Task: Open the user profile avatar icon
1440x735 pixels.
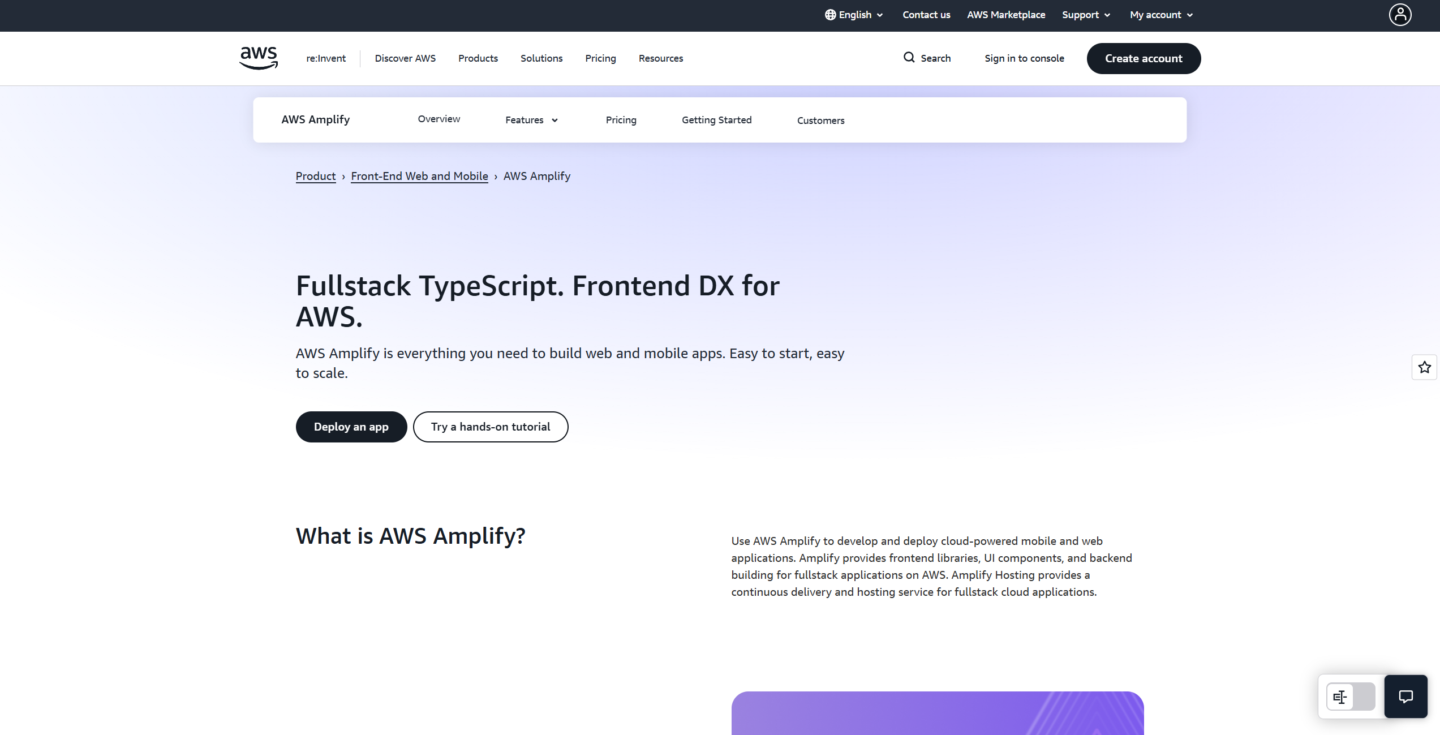Action: click(1400, 15)
